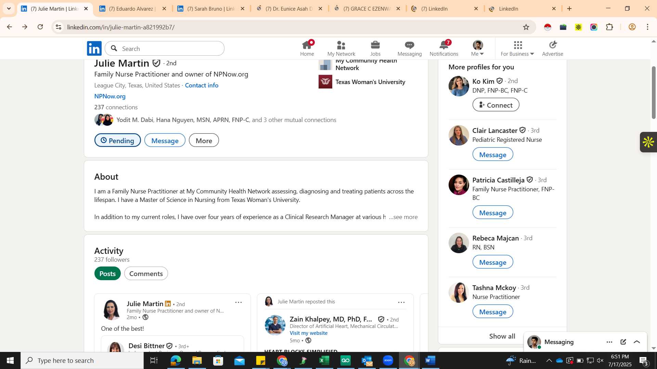Expand the Messaging overlay chevron
The height and width of the screenshot is (369, 657).
click(637, 342)
